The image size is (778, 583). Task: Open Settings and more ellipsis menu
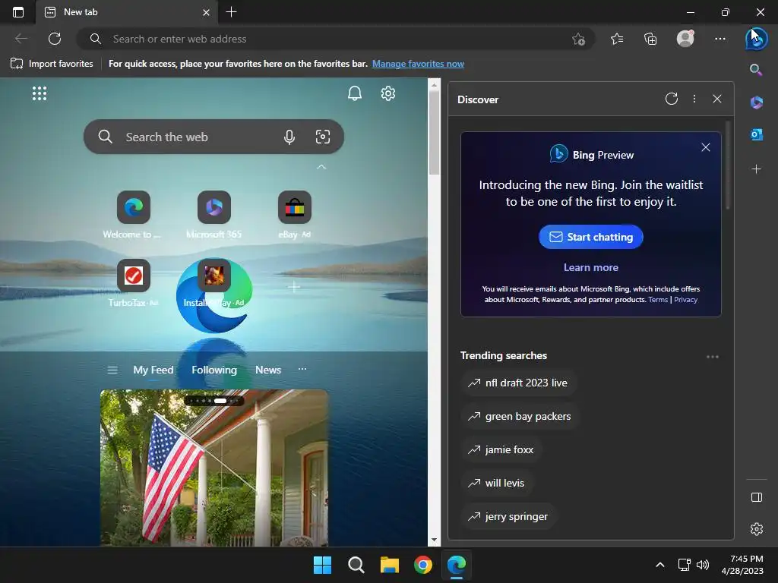coord(720,39)
